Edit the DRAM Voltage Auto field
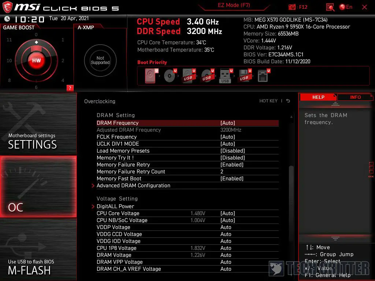The width and height of the screenshot is (375, 281). (187, 255)
